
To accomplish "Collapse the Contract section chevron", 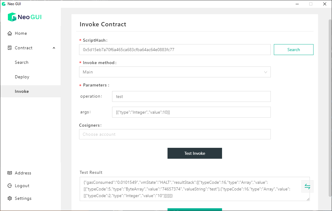I will tap(54, 48).
